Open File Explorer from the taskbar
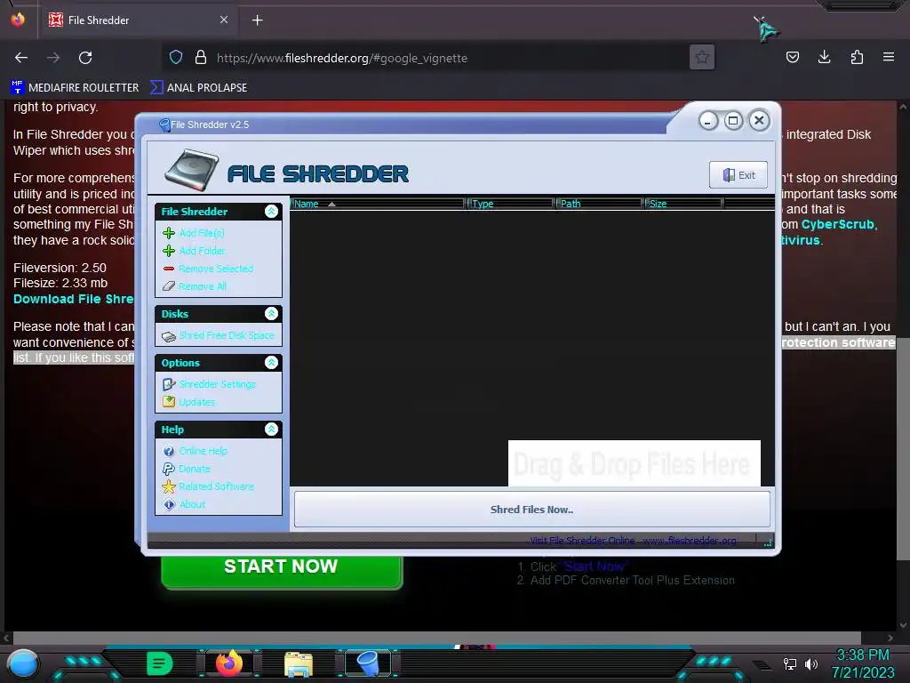Screen dimensions: 910x683 tap(299, 663)
